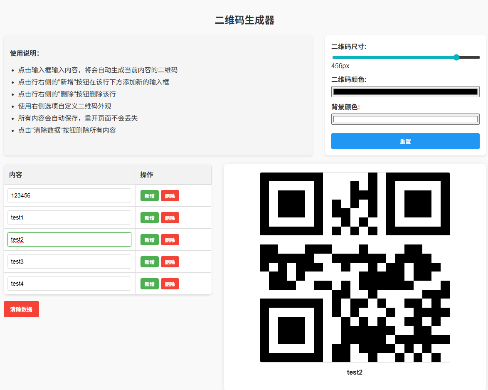Click 新增 button in the test3 row
Screen dimensions: 488x390
click(149, 262)
